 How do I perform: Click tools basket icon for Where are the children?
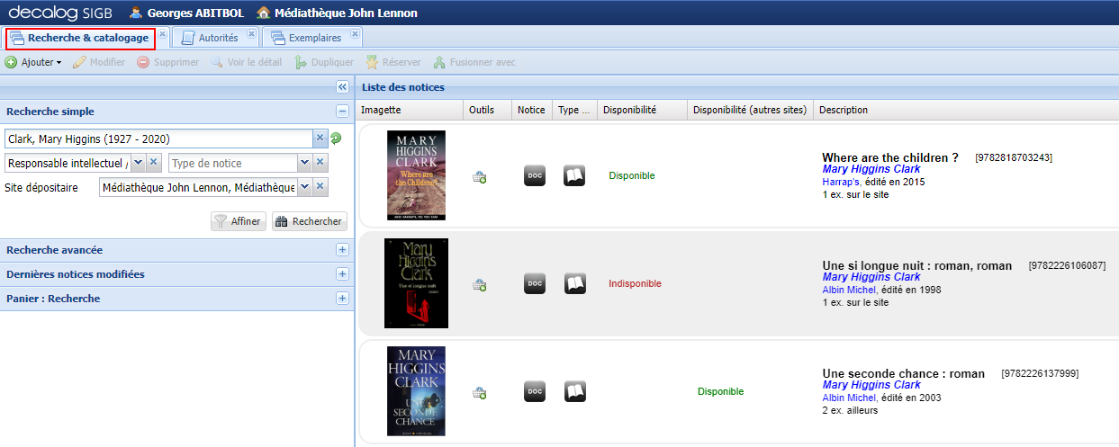pos(480,177)
